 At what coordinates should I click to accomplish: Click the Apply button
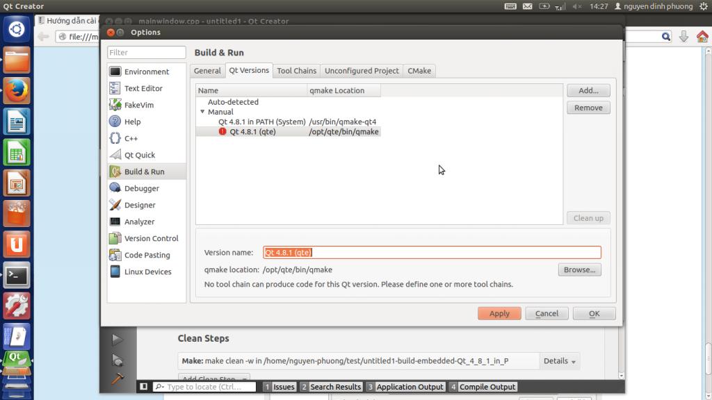(499, 313)
